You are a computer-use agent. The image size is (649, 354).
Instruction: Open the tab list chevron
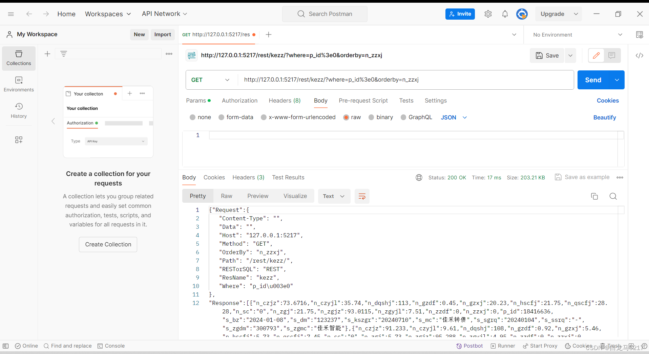coord(514,35)
